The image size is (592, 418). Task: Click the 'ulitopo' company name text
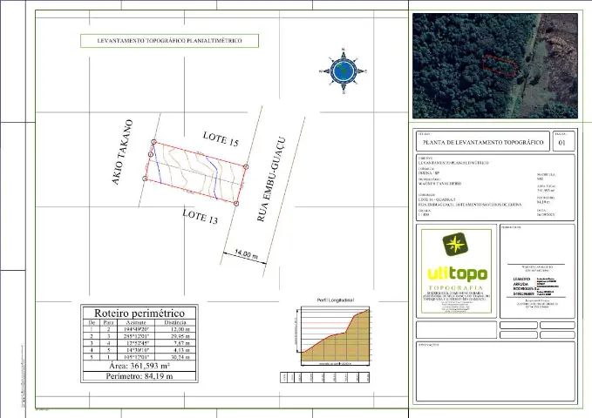457,273
